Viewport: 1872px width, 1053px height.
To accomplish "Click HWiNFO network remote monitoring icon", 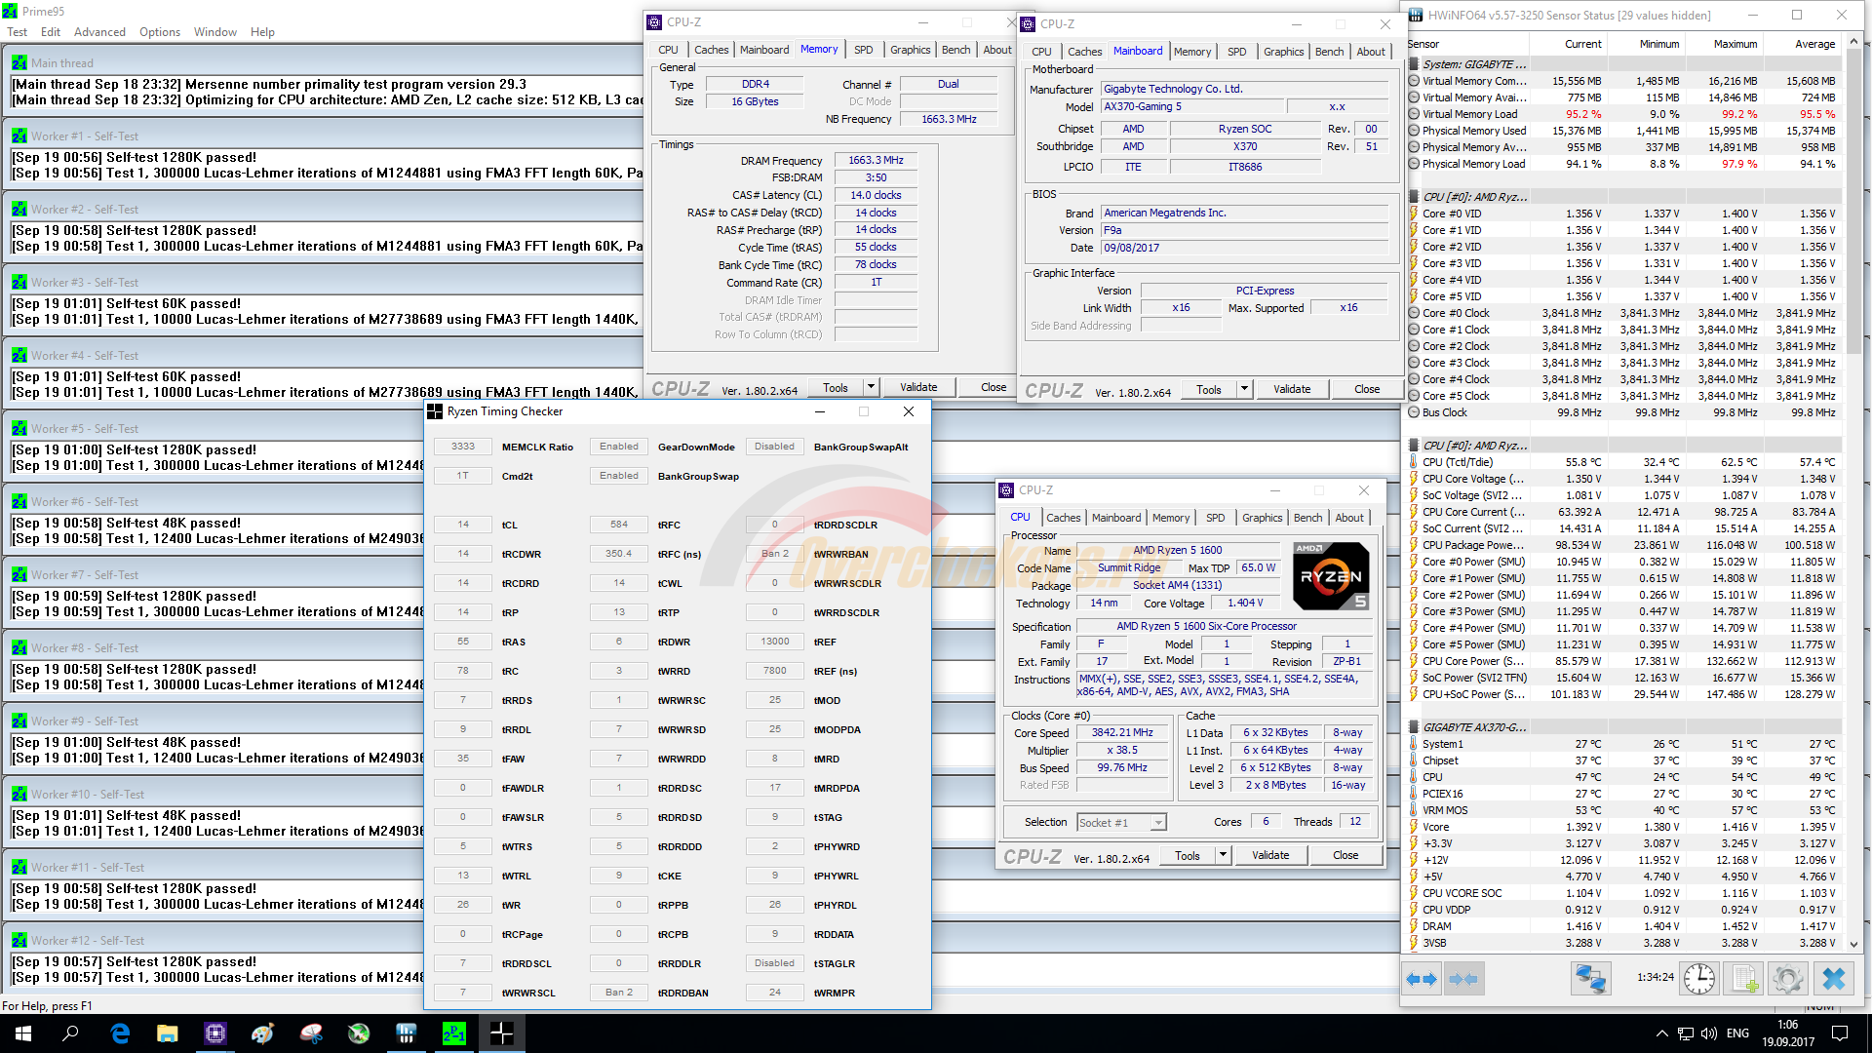I will 1590,979.
